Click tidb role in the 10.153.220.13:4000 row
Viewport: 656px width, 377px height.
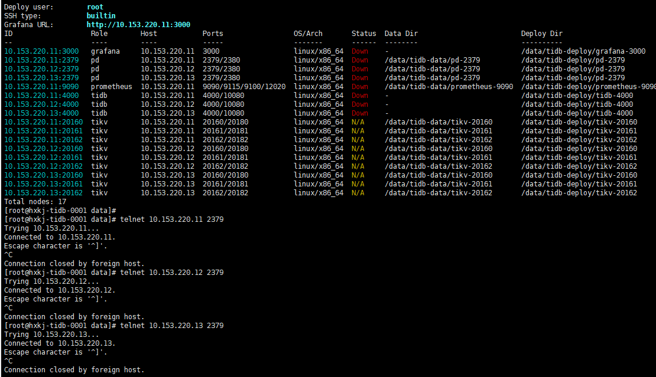pos(99,113)
